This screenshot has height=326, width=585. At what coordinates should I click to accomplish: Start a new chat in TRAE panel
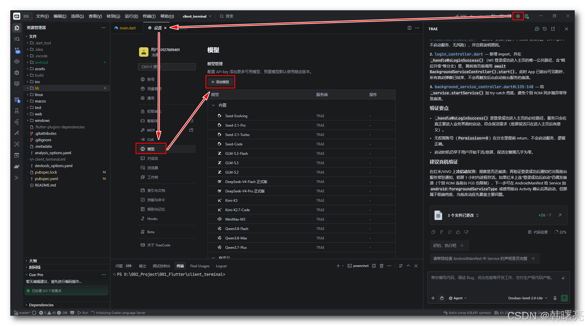537,29
